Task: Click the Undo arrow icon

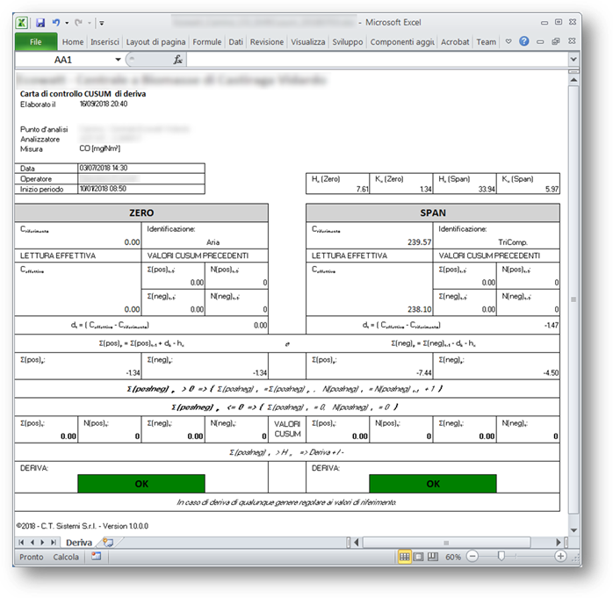Action: point(56,22)
